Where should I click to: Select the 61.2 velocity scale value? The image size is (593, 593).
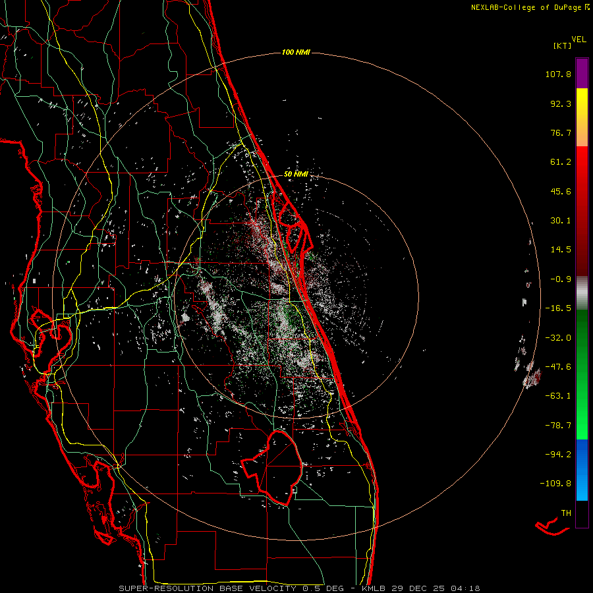561,162
